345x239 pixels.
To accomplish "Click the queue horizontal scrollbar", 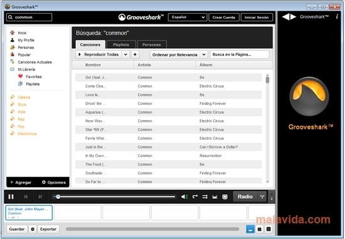I will click(x=152, y=229).
